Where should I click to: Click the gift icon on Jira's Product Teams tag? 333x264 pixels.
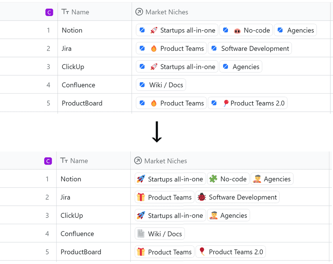pyautogui.click(x=141, y=197)
